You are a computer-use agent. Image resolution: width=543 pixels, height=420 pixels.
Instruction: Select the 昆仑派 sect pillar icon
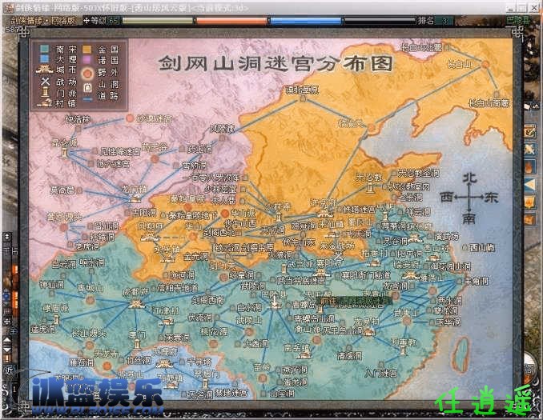tap(64, 153)
